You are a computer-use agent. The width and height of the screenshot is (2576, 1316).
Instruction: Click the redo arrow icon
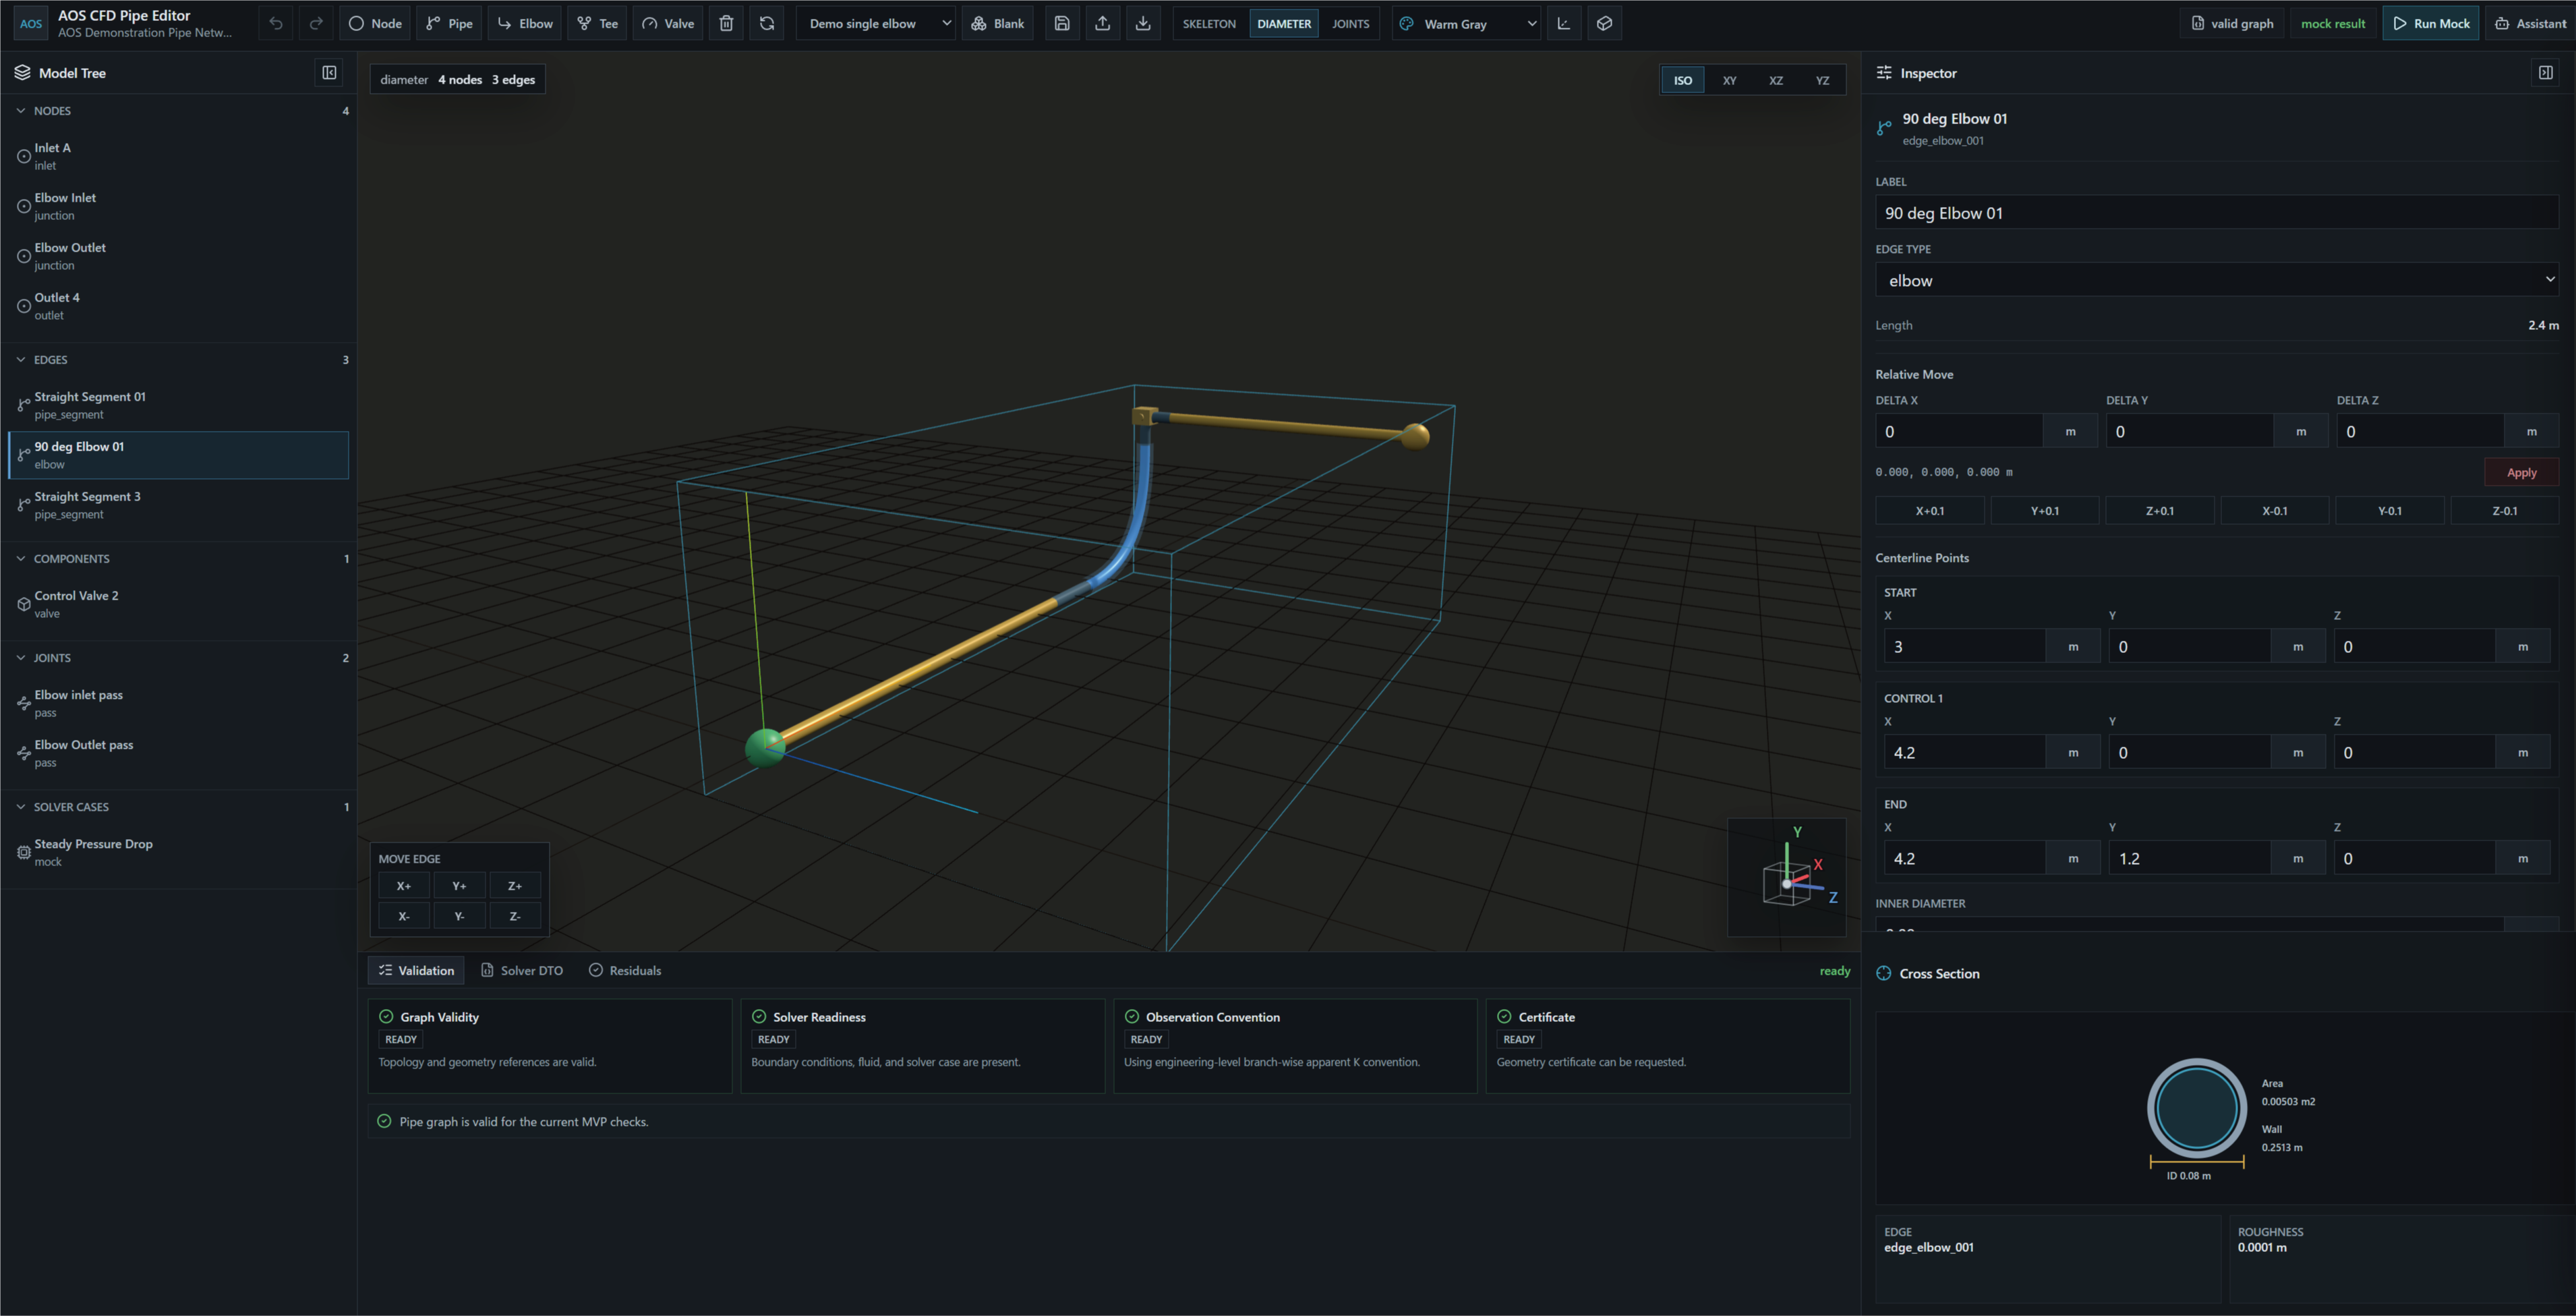click(x=316, y=23)
